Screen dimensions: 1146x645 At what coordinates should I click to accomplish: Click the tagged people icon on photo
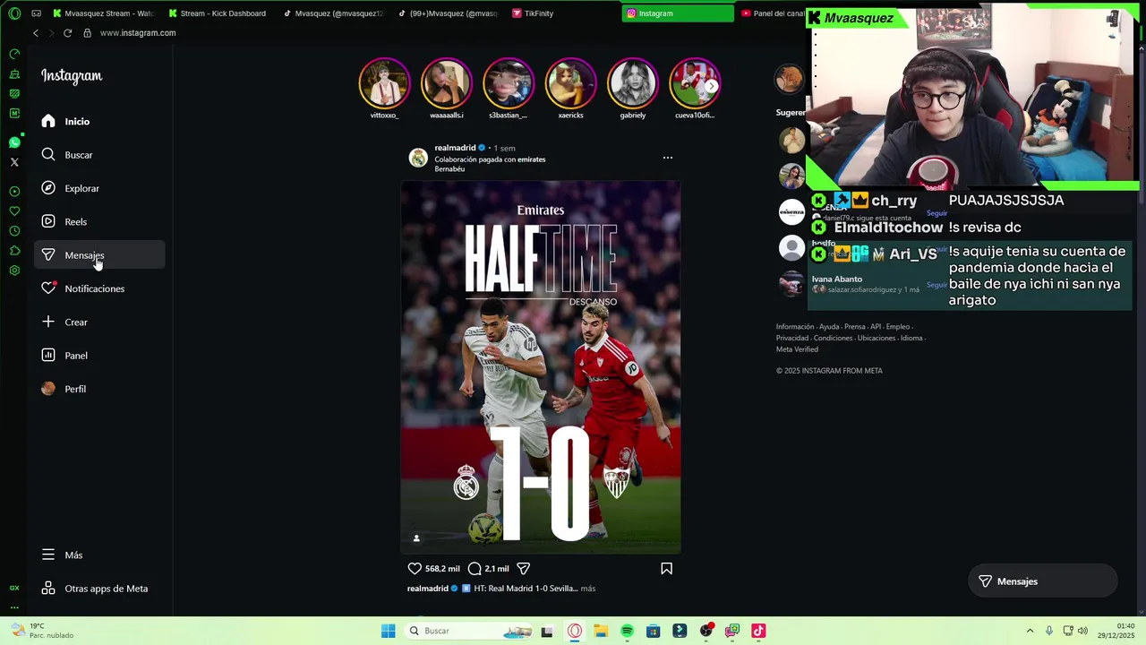click(416, 538)
